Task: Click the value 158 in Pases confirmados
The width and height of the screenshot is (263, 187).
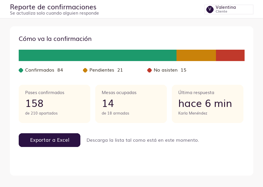Action: pos(34,103)
